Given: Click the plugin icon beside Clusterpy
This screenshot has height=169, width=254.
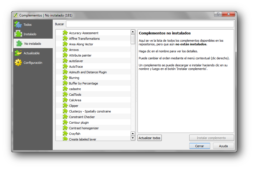Looking at the screenshot, I should click(x=65, y=111).
